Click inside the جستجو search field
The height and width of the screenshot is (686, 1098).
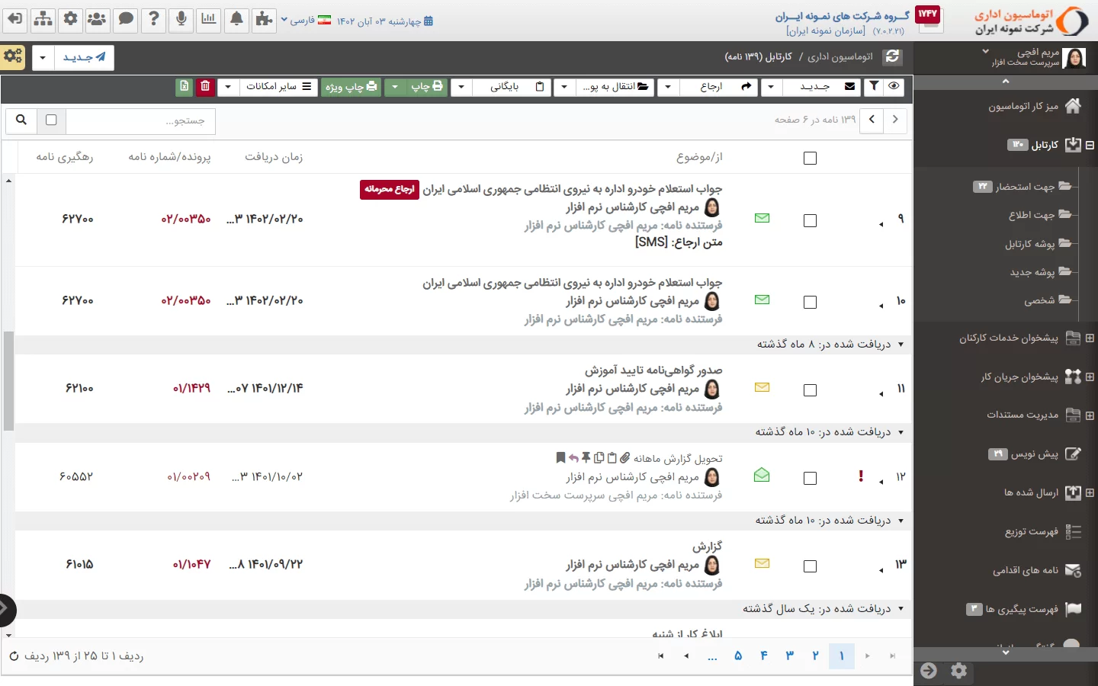pos(137,120)
